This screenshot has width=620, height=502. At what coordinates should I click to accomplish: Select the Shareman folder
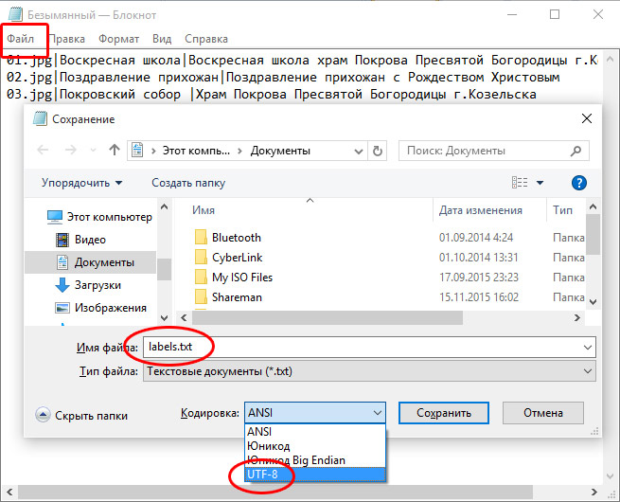pyautogui.click(x=237, y=297)
